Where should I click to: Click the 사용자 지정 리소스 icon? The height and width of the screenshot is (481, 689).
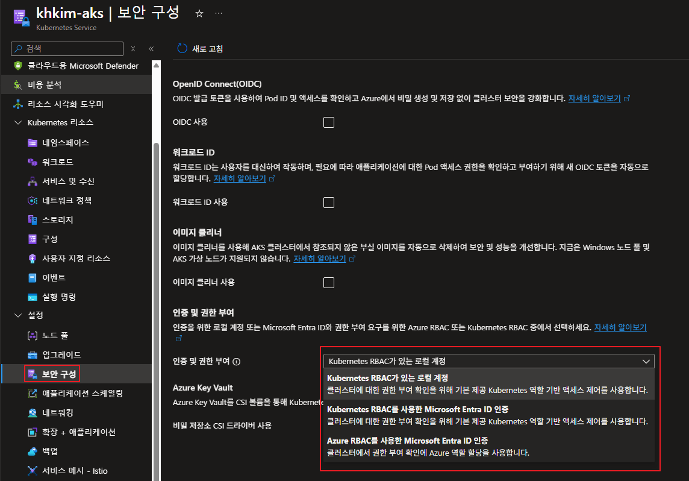(33, 259)
